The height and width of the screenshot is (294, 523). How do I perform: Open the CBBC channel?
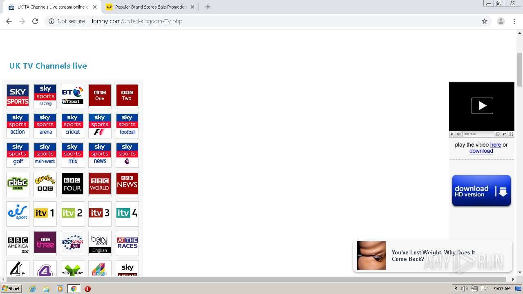point(18,185)
